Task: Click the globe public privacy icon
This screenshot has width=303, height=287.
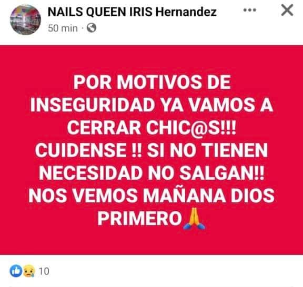Action: coord(92,28)
